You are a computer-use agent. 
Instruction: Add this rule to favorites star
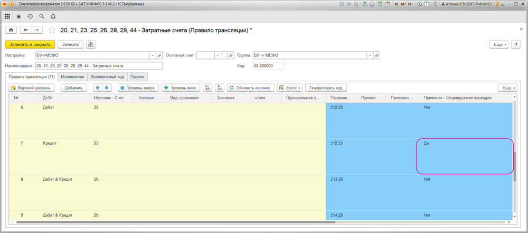52,30
